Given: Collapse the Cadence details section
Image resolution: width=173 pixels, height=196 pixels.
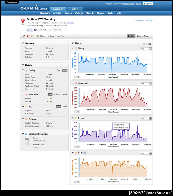Looking at the screenshot, I should click(x=23, y=119).
